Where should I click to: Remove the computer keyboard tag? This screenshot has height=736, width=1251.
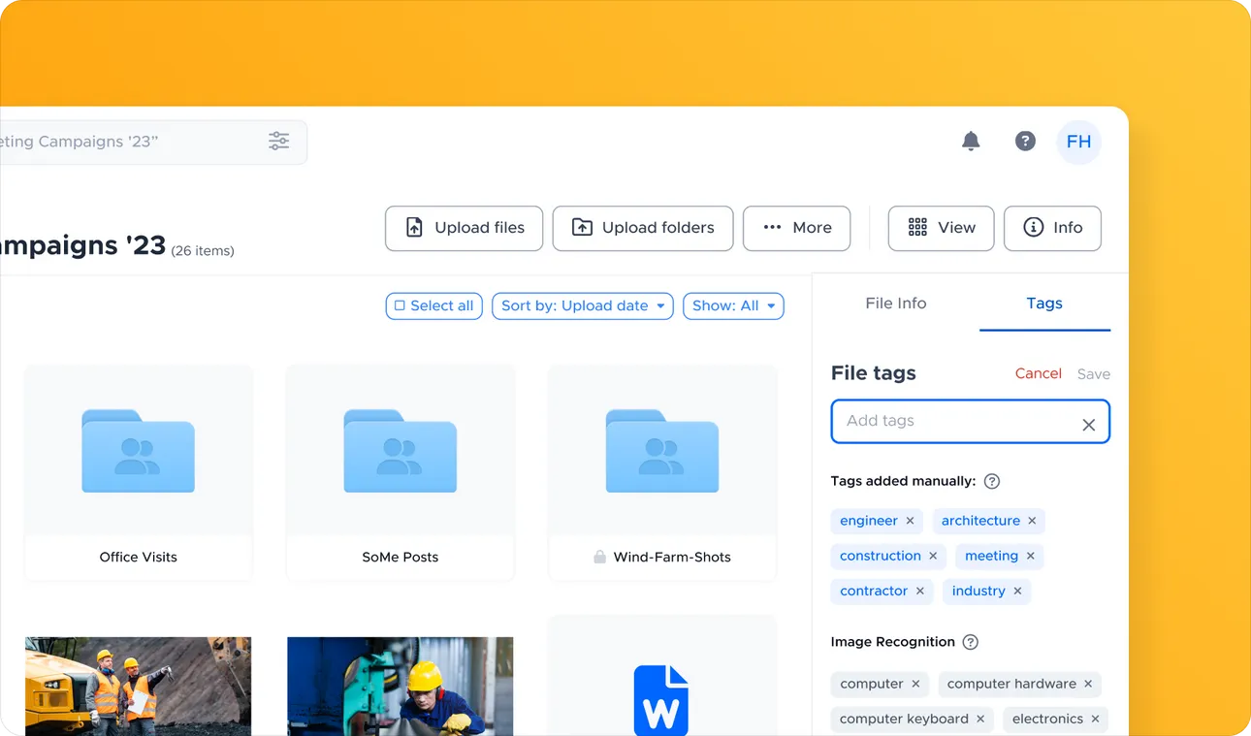point(980,719)
